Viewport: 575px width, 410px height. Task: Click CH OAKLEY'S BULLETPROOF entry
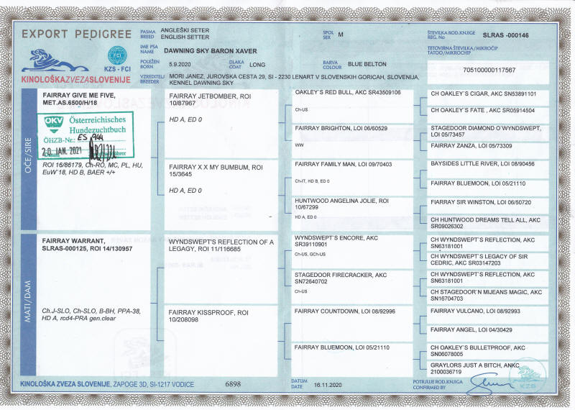478,350
